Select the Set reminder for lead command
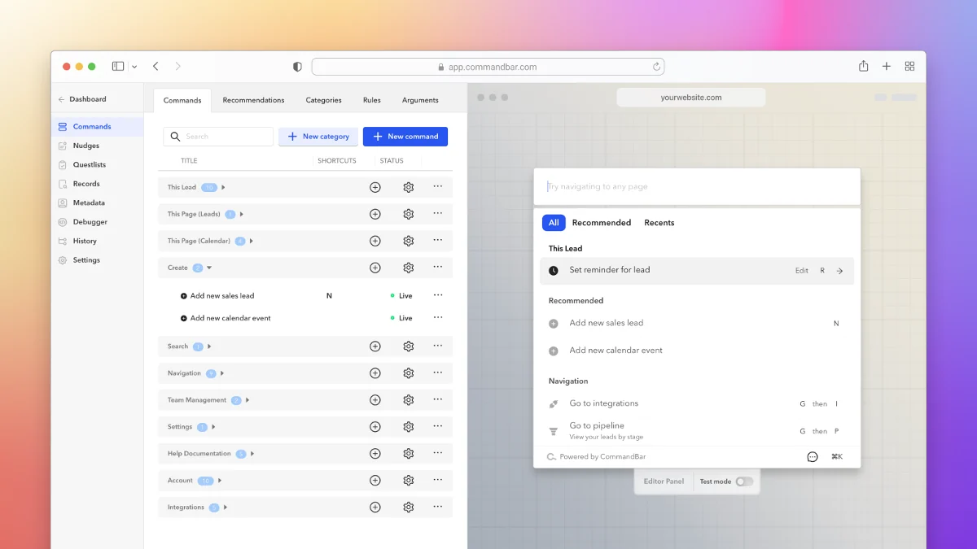Screen dimensions: 977x549 coord(697,271)
